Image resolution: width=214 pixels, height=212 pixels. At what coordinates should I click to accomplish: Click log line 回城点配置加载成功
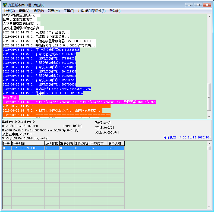20,19
